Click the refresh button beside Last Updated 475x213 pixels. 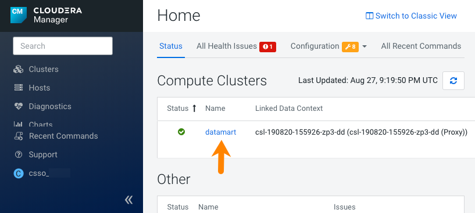pos(453,81)
